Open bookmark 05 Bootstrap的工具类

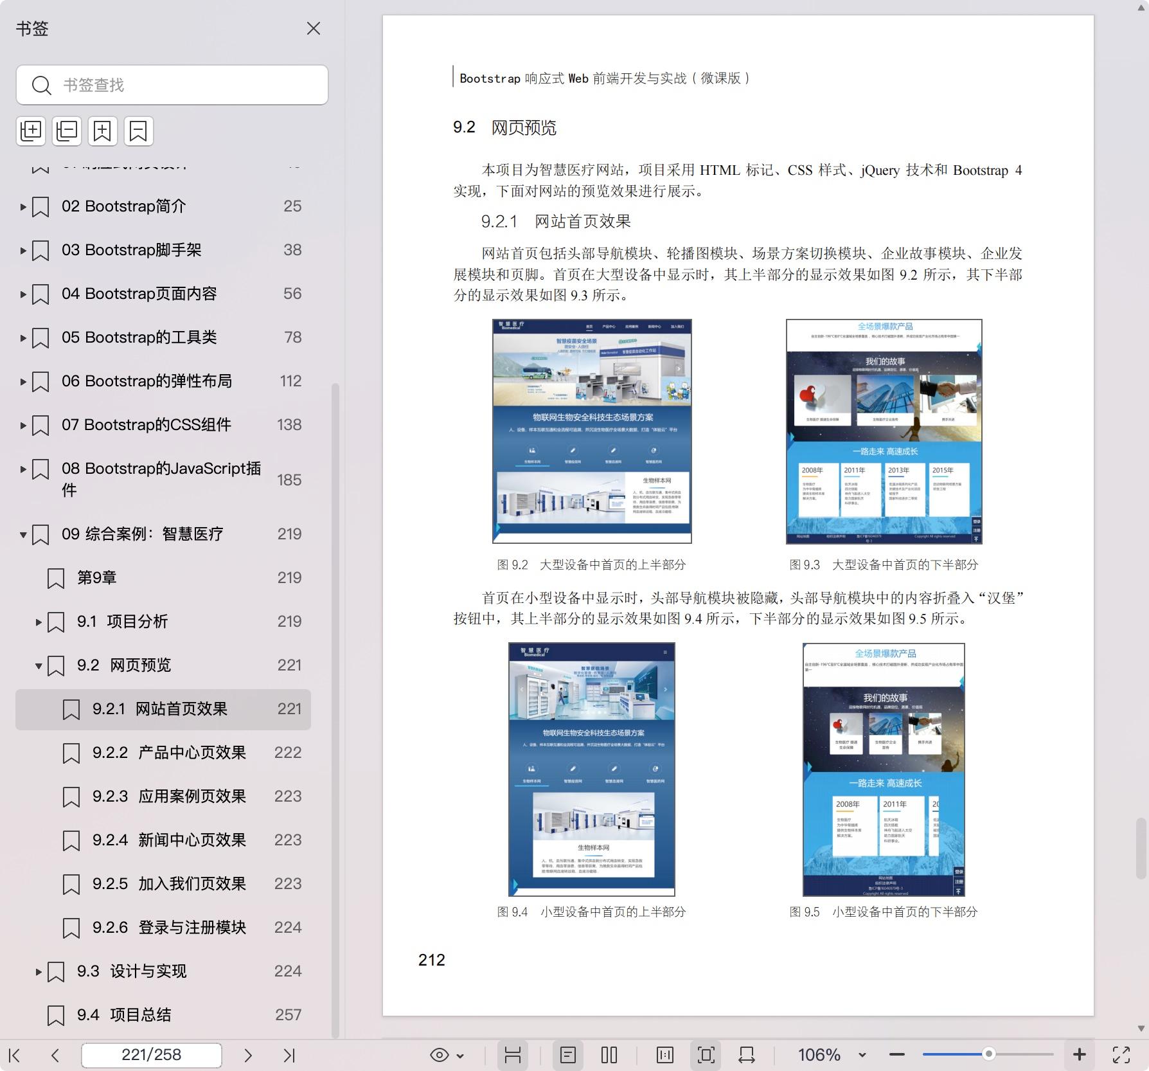click(x=139, y=337)
